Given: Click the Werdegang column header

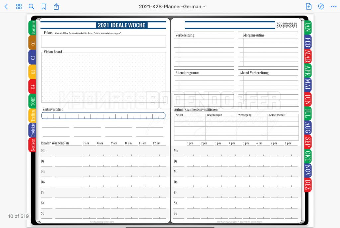Looking at the screenshot, I should [245, 115].
